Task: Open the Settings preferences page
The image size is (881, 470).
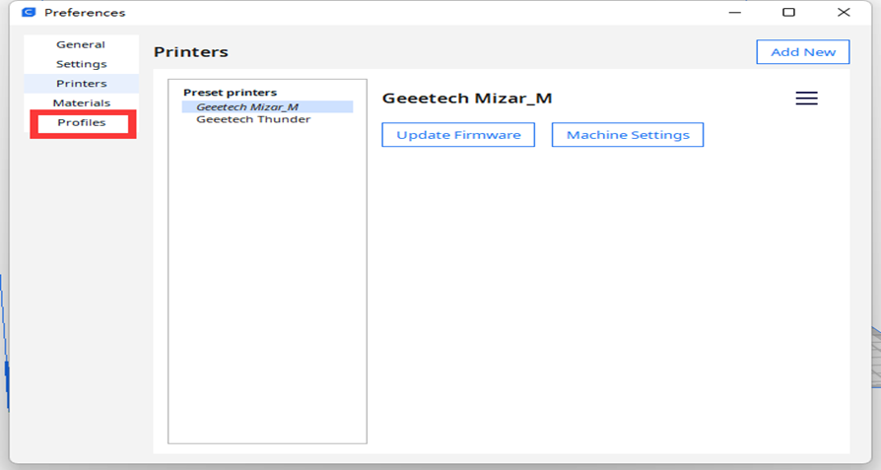Action: (81, 64)
